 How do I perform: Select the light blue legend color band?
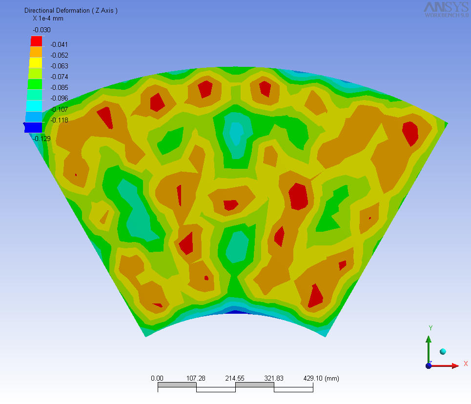(34, 117)
